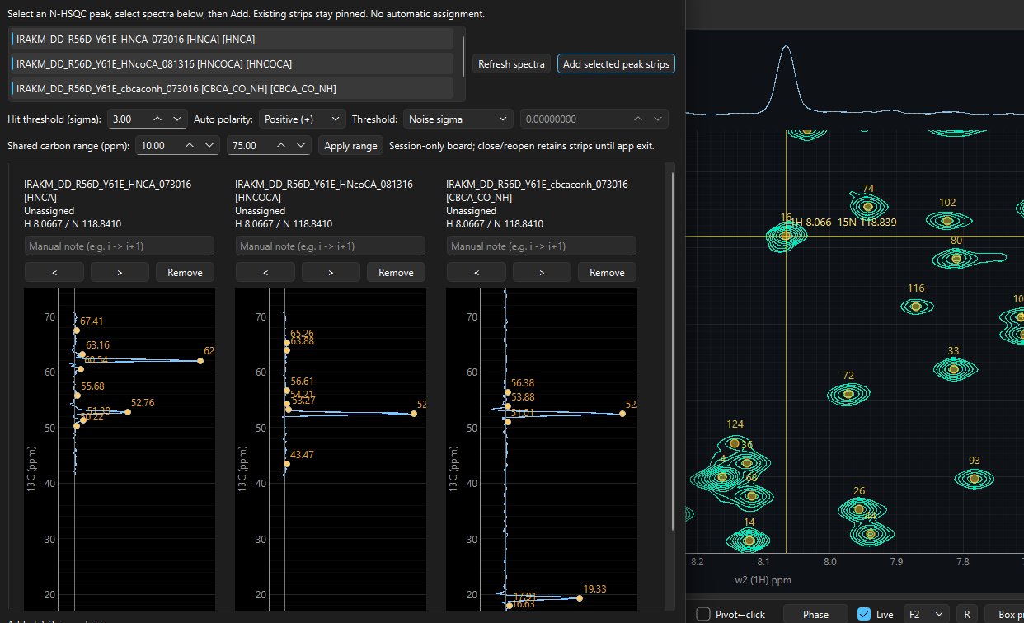Select HSQC peak 102 on the spectrum
This screenshot has width=1024, height=623.
point(947,220)
